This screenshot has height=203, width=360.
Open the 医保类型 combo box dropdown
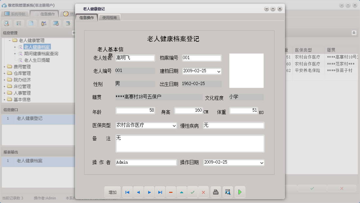pos(173,125)
